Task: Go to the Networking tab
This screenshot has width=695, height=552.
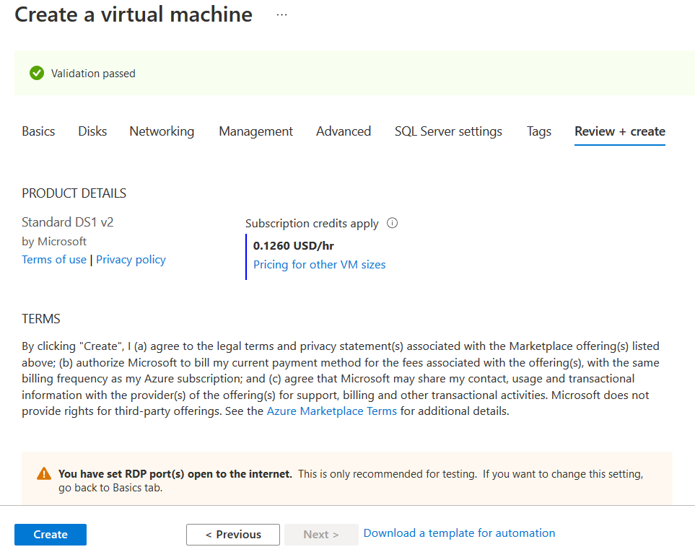Action: click(x=162, y=131)
